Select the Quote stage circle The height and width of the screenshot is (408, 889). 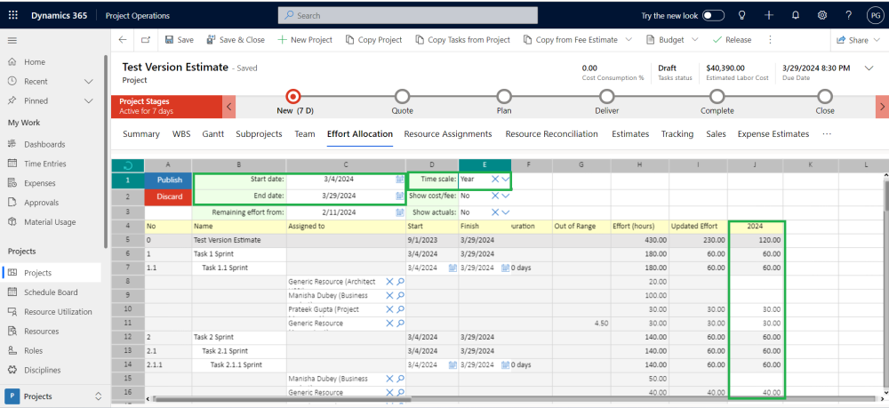[402, 96]
